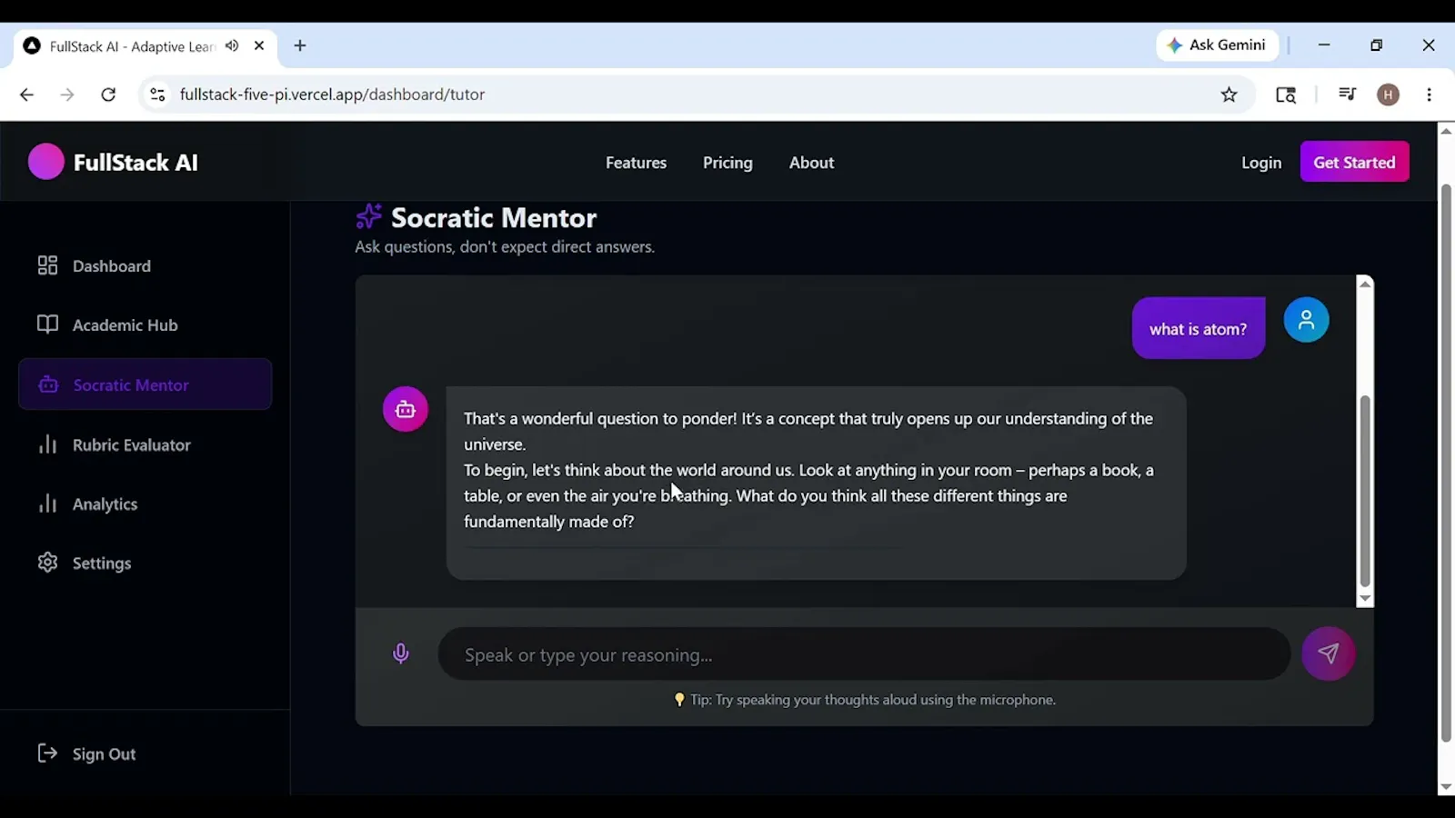1455x818 pixels.
Task: Open Settings in the sidebar
Action: tap(145, 563)
